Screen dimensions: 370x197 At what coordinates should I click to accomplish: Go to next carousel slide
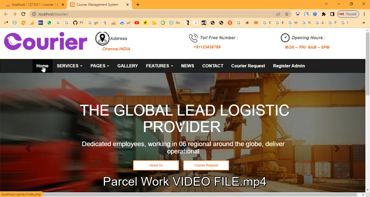pos(337,148)
